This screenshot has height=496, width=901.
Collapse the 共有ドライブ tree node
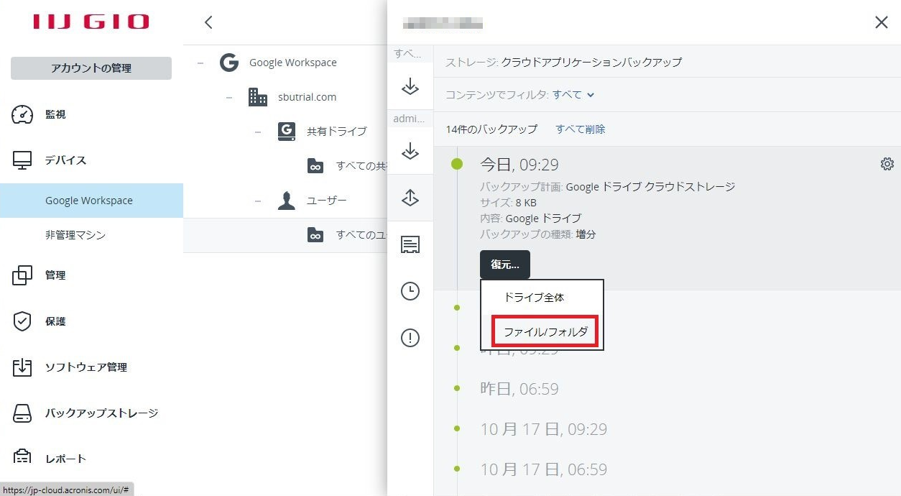point(258,132)
